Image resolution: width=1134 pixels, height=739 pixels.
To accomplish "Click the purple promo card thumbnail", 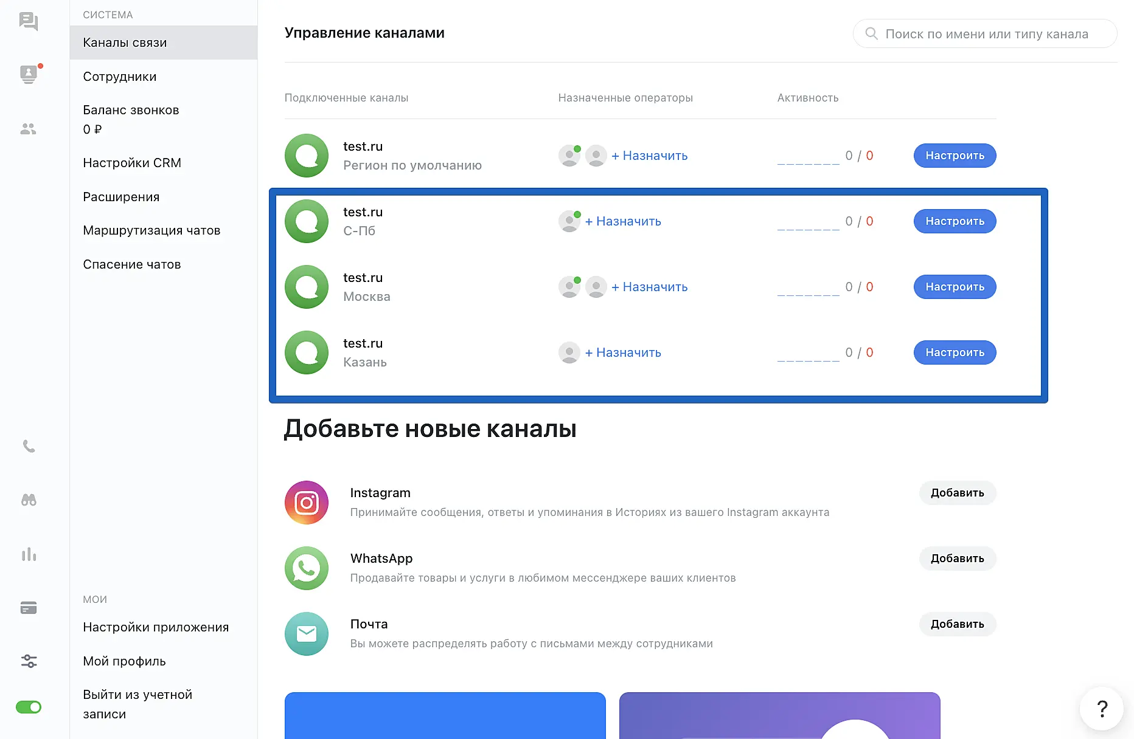I will point(780,715).
